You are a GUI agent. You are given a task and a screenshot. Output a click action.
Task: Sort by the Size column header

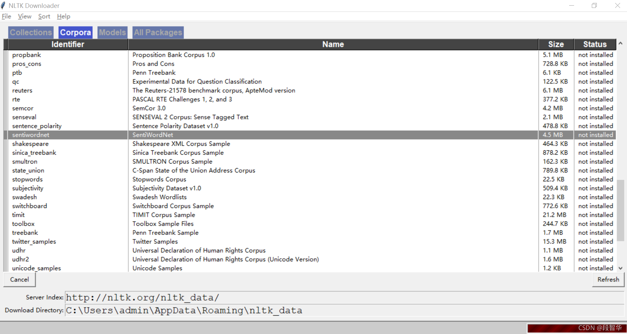click(x=556, y=44)
